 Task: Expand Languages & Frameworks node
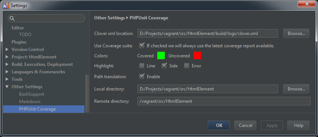coord(7,72)
